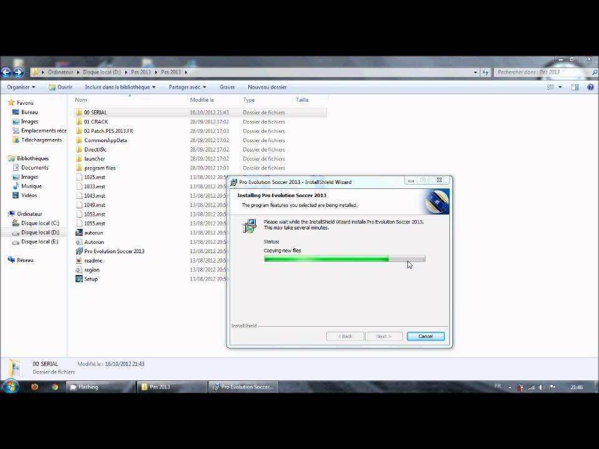The image size is (599, 449).
Task: Click the Explorer back arrow button
Action: click(6, 72)
